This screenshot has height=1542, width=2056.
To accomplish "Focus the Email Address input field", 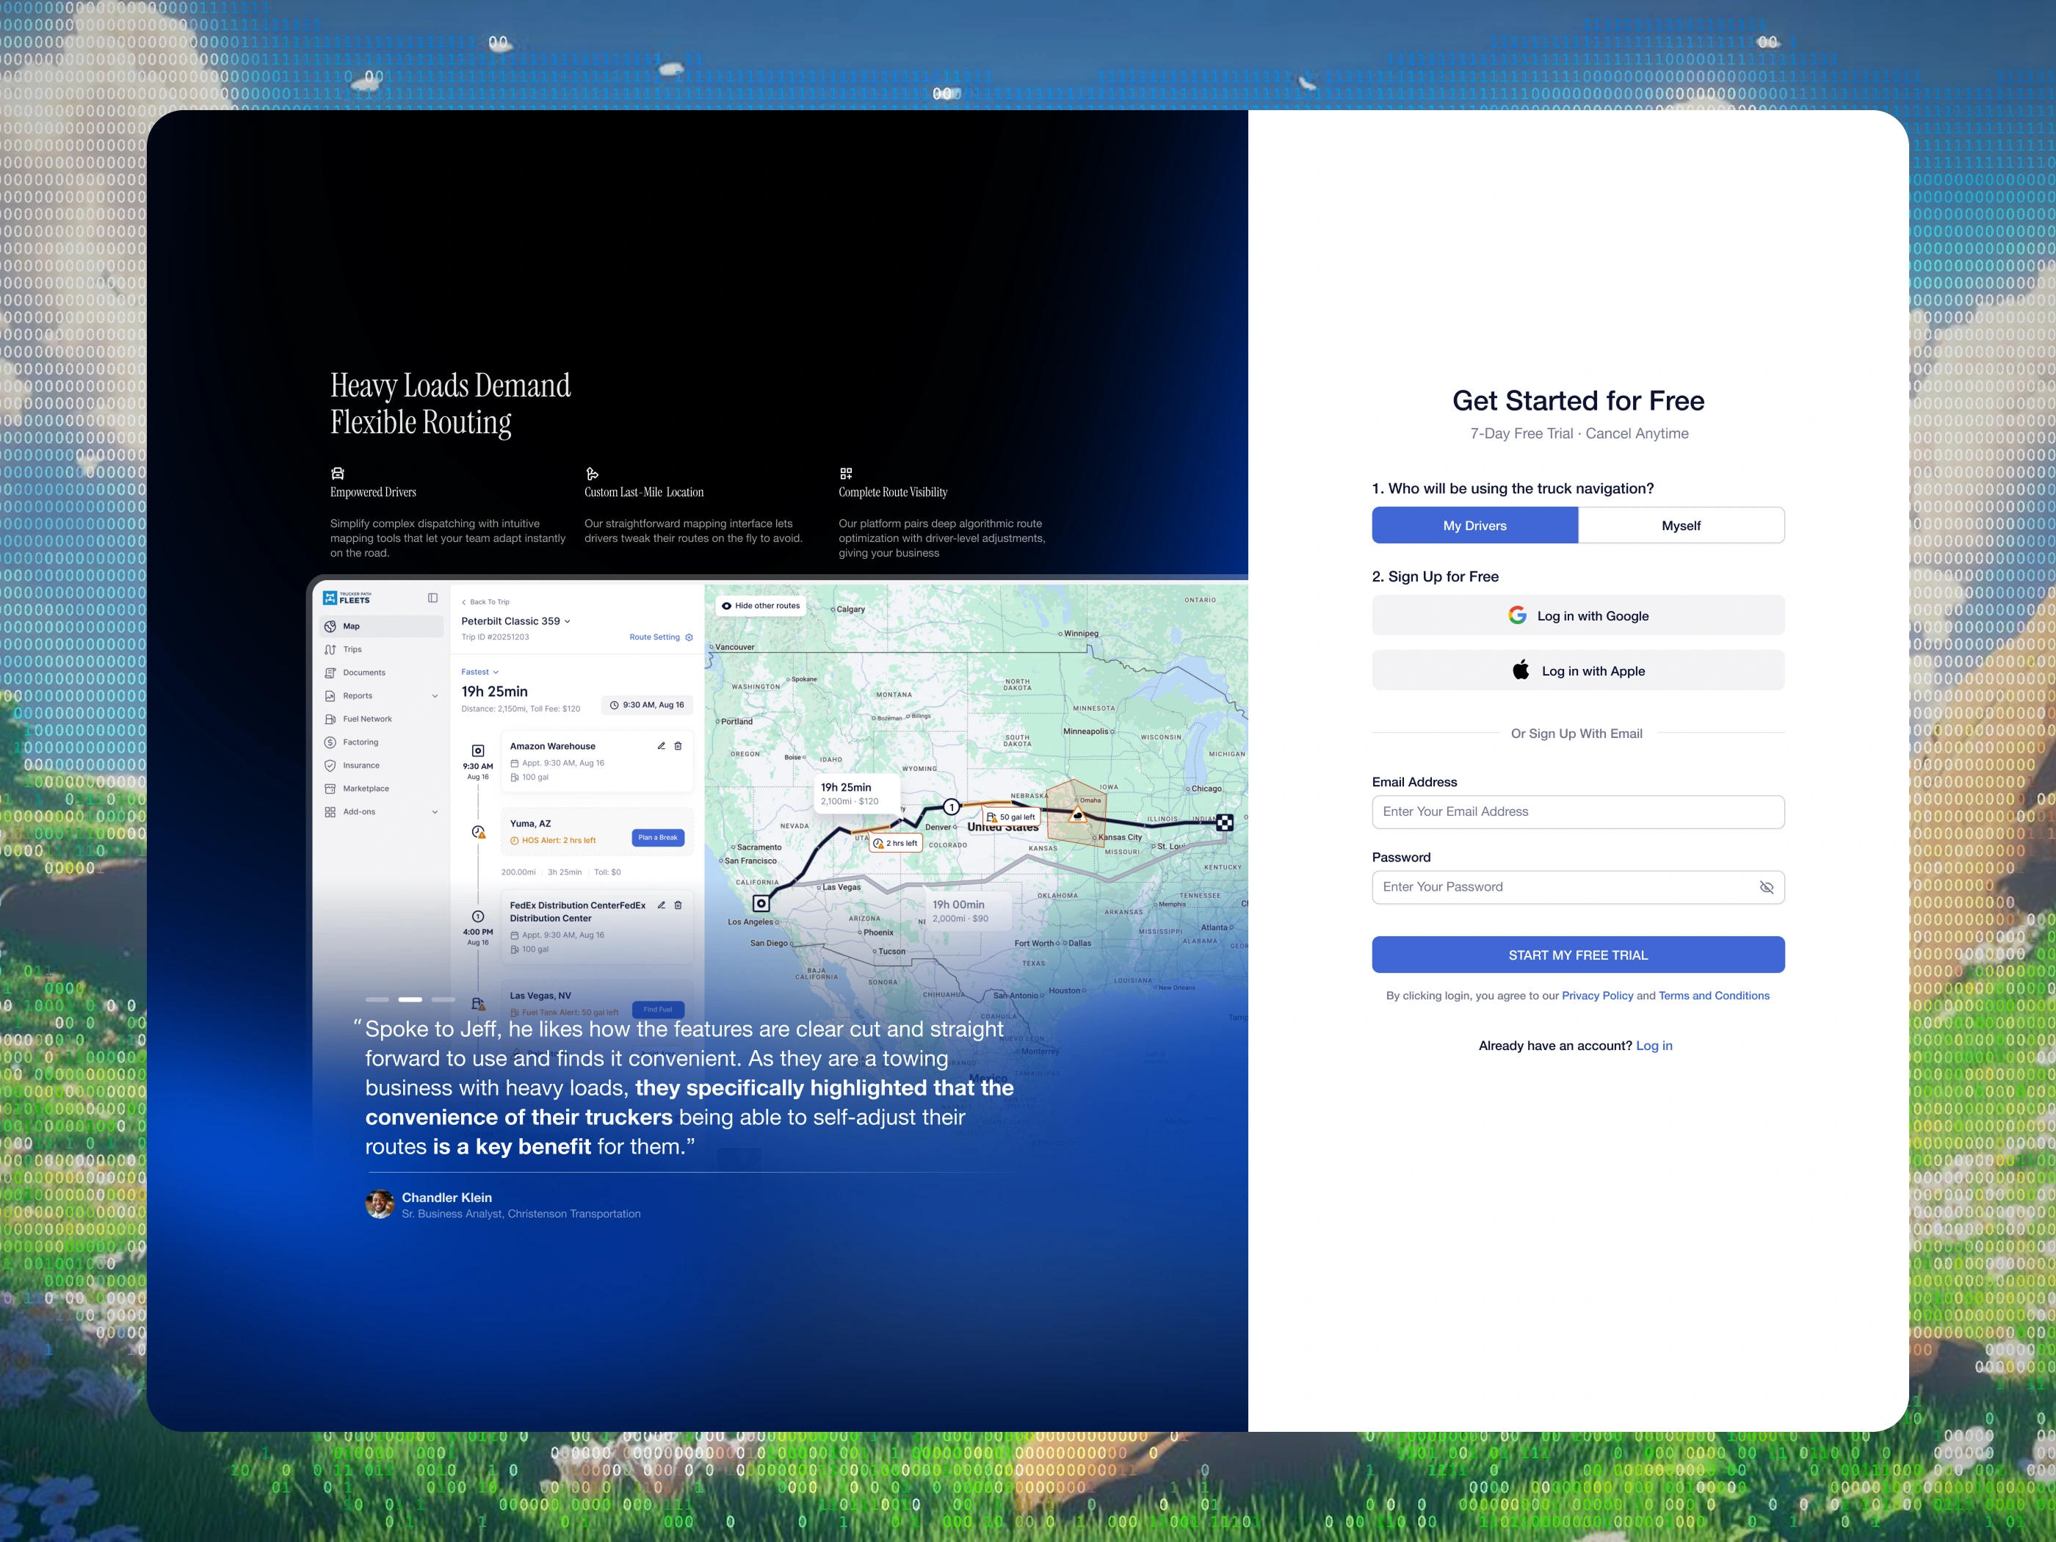I will point(1578,812).
